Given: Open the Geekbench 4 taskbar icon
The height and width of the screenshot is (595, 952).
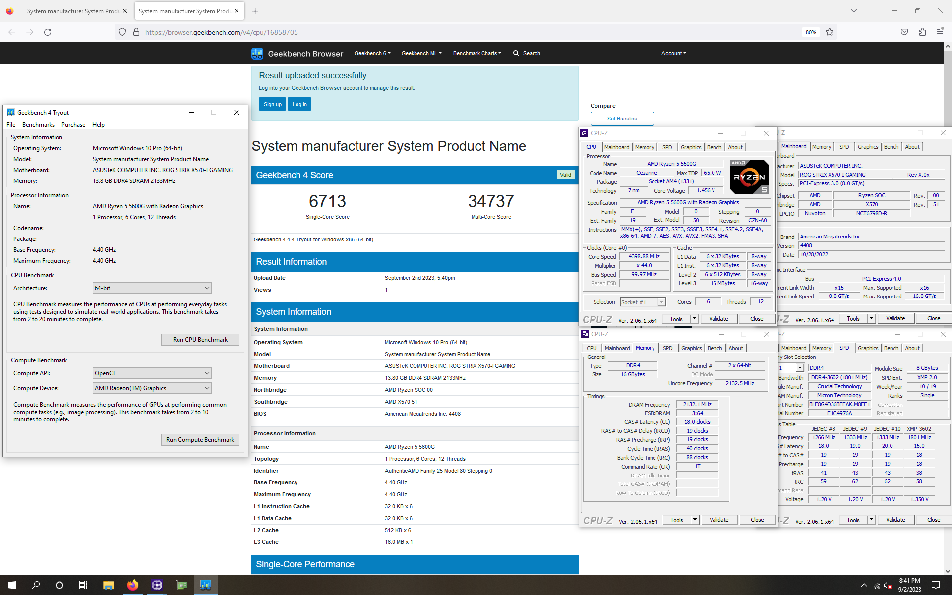Looking at the screenshot, I should (206, 585).
